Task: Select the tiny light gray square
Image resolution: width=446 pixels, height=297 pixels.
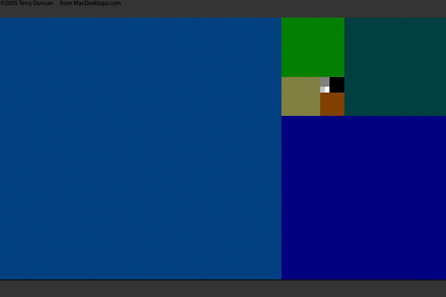Action: click(x=322, y=90)
